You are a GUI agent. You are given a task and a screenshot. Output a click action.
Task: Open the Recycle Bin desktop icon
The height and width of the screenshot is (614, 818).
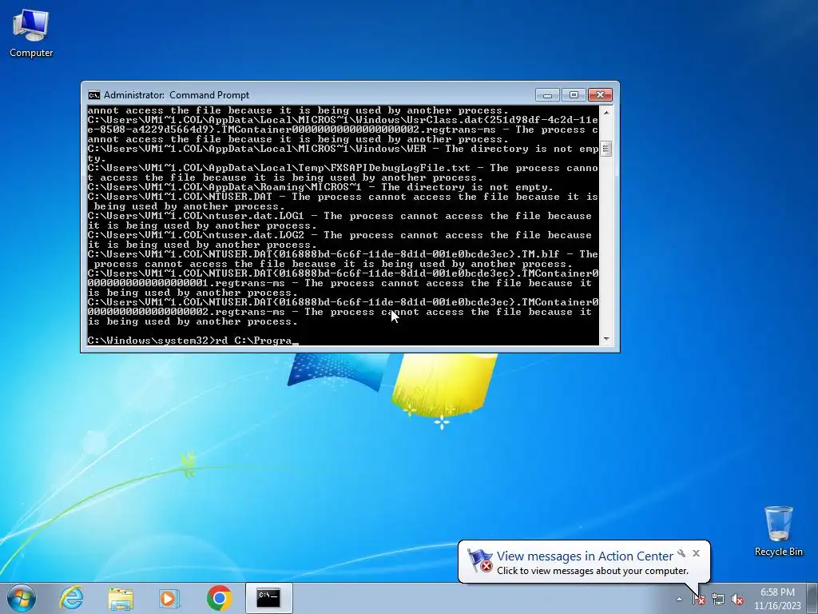click(x=778, y=531)
